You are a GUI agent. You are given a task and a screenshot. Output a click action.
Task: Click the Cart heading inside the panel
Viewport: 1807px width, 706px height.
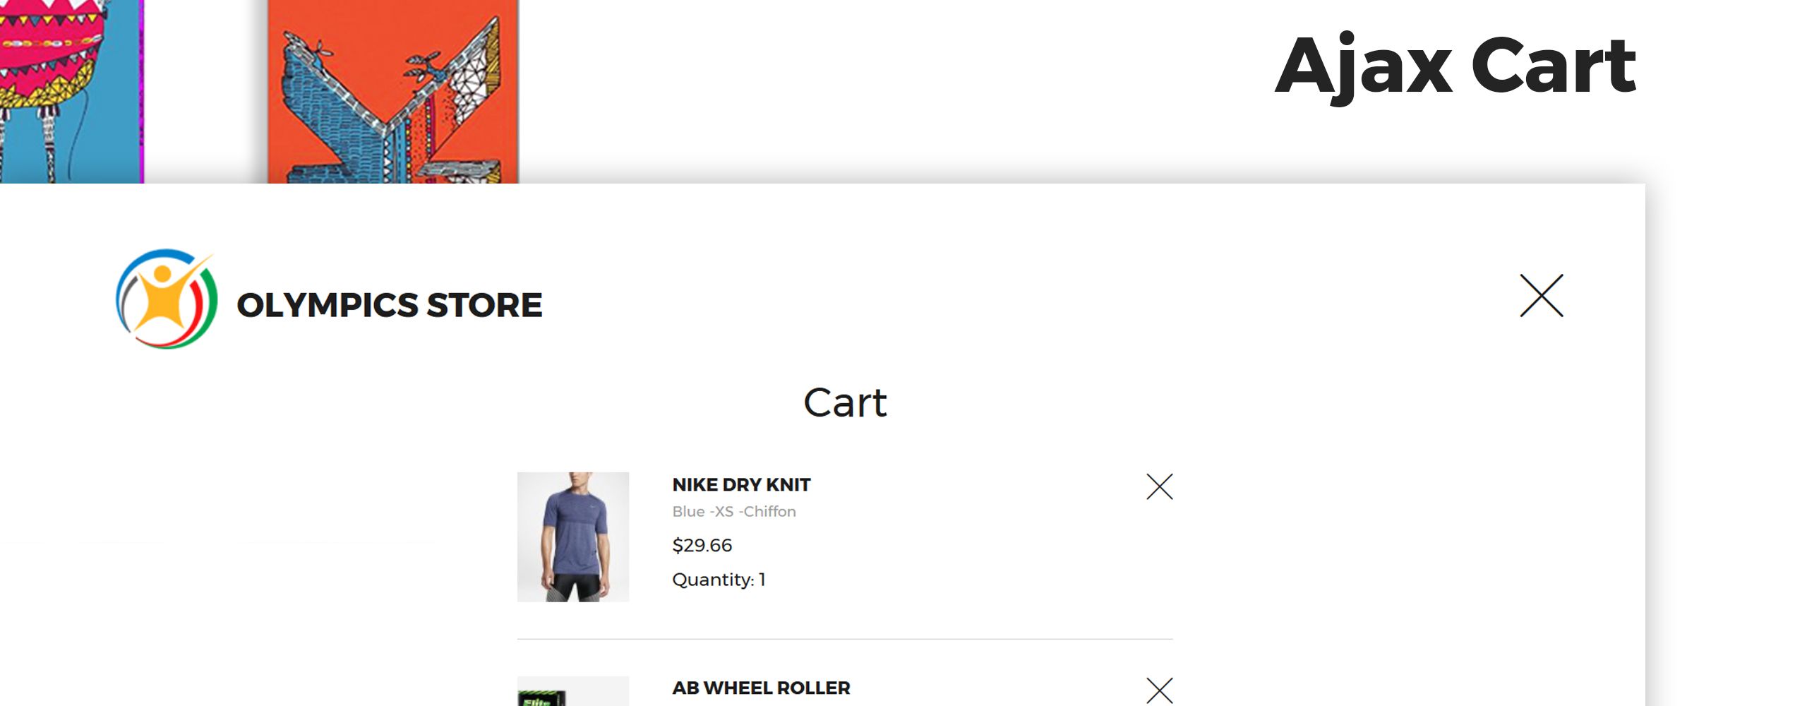click(x=845, y=403)
